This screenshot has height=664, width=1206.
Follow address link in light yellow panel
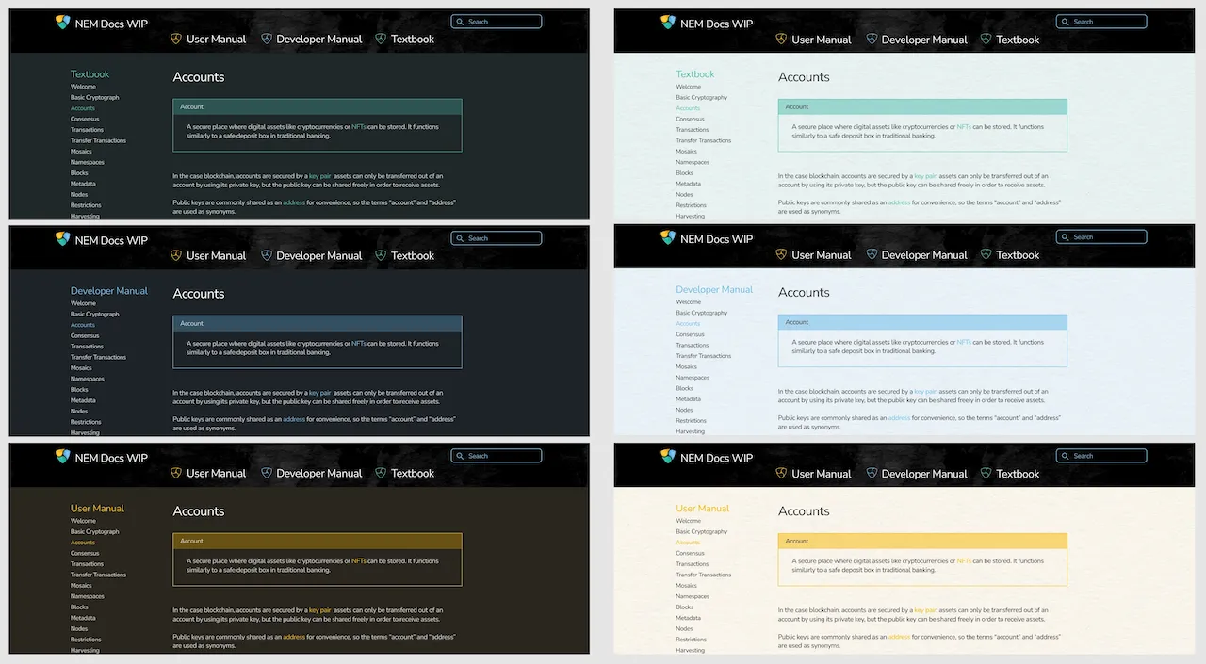click(899, 637)
